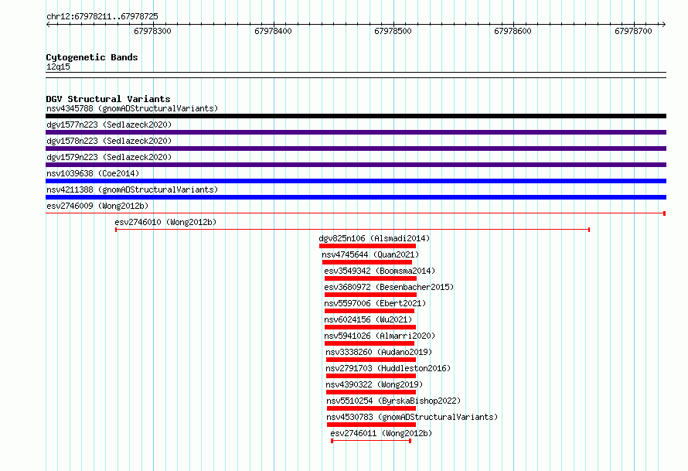Click the nsv3338260 red variant bar

click(x=371, y=360)
